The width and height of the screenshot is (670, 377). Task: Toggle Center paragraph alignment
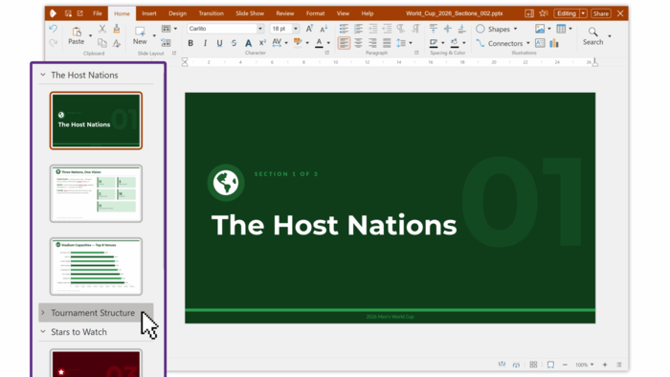[358, 43]
